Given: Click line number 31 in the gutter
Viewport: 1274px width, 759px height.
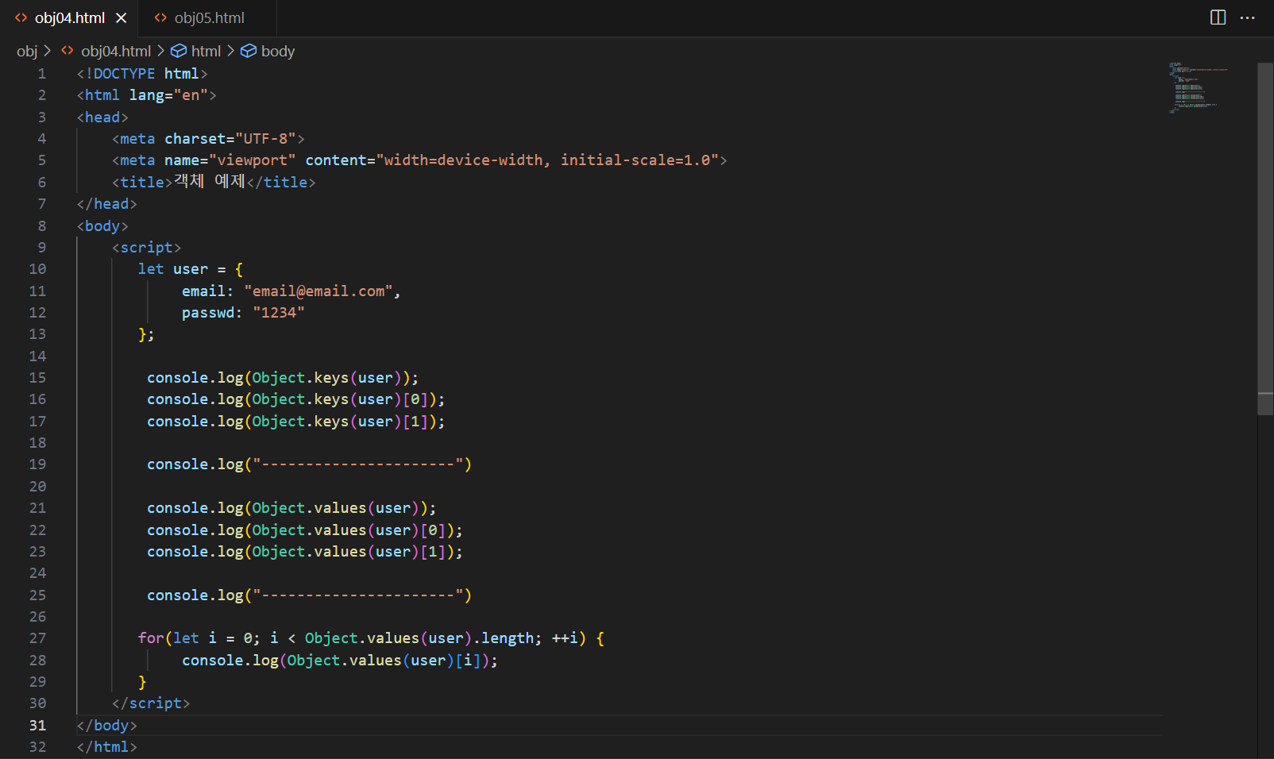Looking at the screenshot, I should coord(37,726).
